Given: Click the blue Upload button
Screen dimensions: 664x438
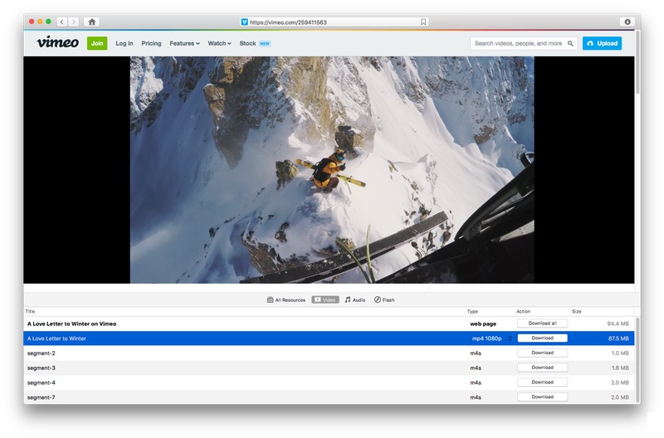Looking at the screenshot, I should point(602,43).
